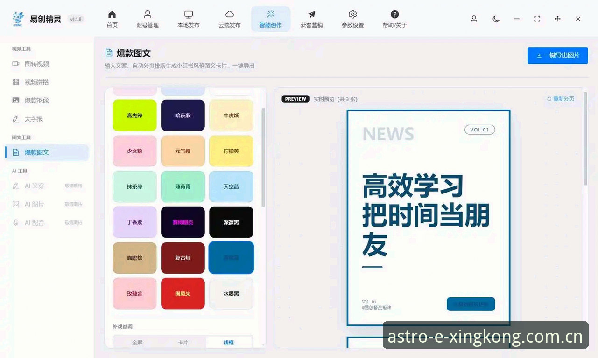Choose the 少女粉 color theme
The width and height of the screenshot is (598, 358).
134,151
